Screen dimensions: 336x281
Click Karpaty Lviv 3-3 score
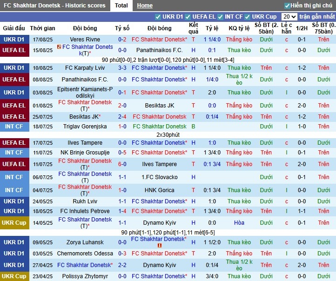click(x=122, y=68)
